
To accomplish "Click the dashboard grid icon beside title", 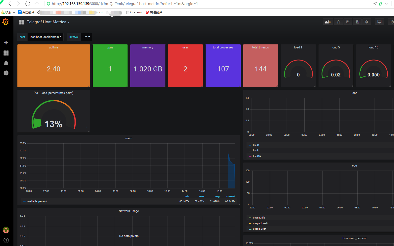I will point(21,22).
